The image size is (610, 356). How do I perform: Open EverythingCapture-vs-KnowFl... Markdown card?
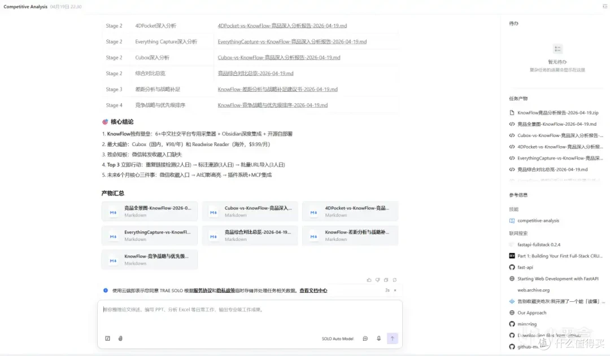149,235
